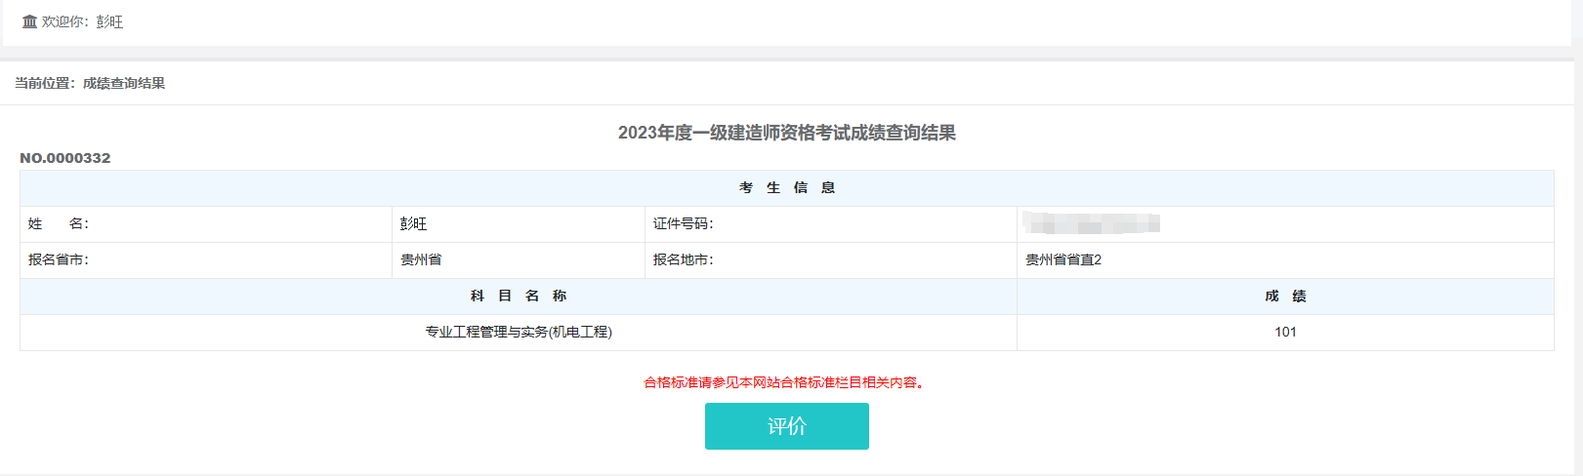
Task: Click the 报名省市 label cell
Action: [x=59, y=260]
